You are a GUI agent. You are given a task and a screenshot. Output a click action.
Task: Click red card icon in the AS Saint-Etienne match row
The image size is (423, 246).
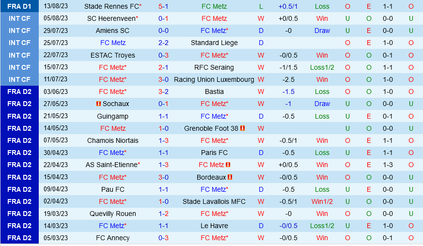(x=228, y=165)
